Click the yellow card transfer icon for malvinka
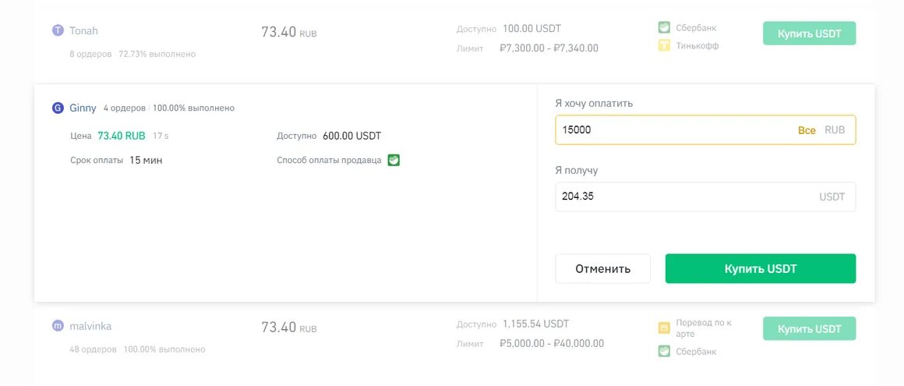904x386 pixels. pyautogui.click(x=664, y=328)
